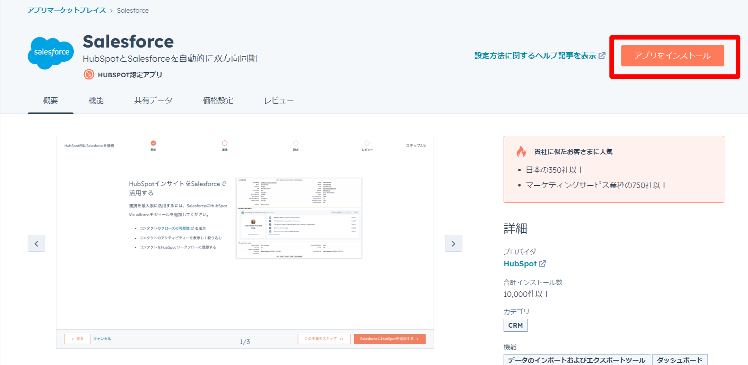The height and width of the screenshot is (365, 748).
Task: Switch to the 機能 tab
Action: click(96, 101)
